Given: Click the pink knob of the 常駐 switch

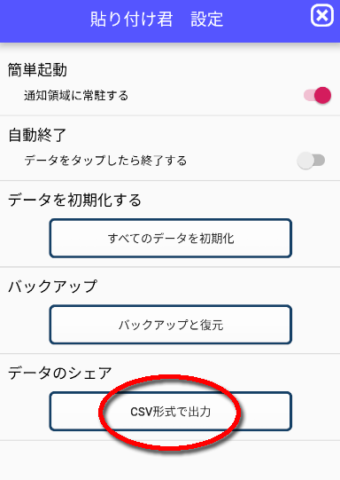Looking at the screenshot, I should [322, 95].
